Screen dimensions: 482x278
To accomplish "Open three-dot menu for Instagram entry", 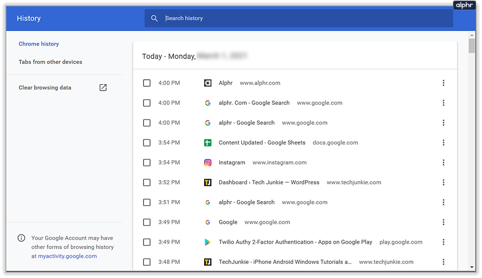I will [x=443, y=162].
